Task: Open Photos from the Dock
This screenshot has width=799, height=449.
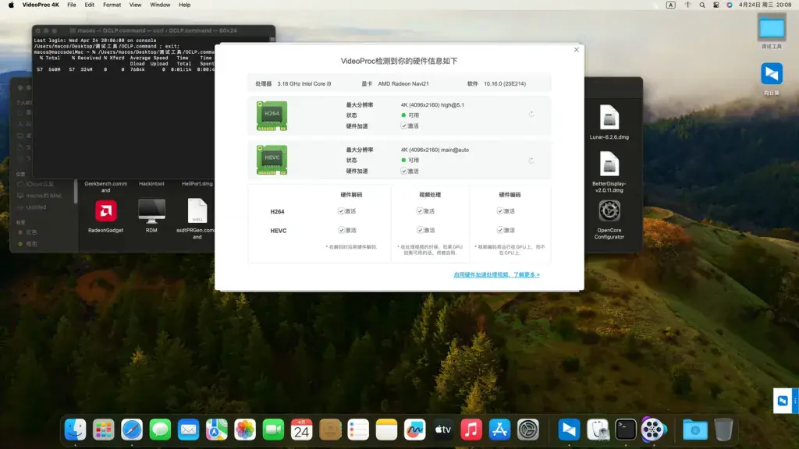Action: pyautogui.click(x=244, y=430)
